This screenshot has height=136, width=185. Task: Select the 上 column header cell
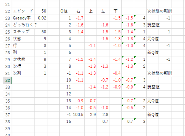(90, 11)
